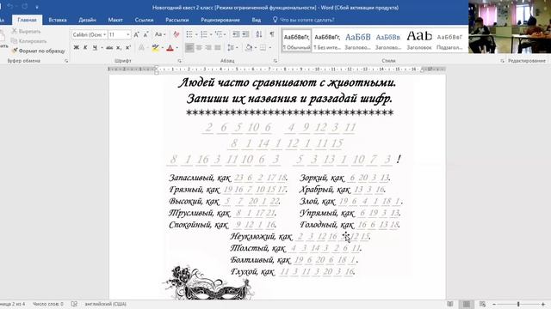Open highlight color dropdown arrow
The height and width of the screenshot is (309, 551).
pos(163,48)
